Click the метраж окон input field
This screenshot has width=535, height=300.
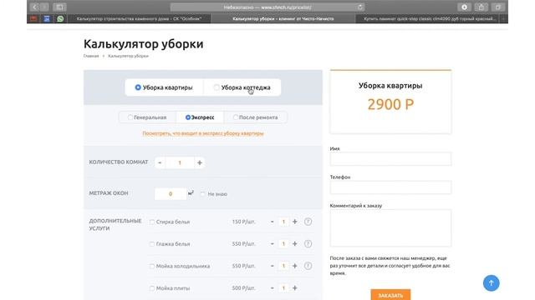tap(171, 194)
